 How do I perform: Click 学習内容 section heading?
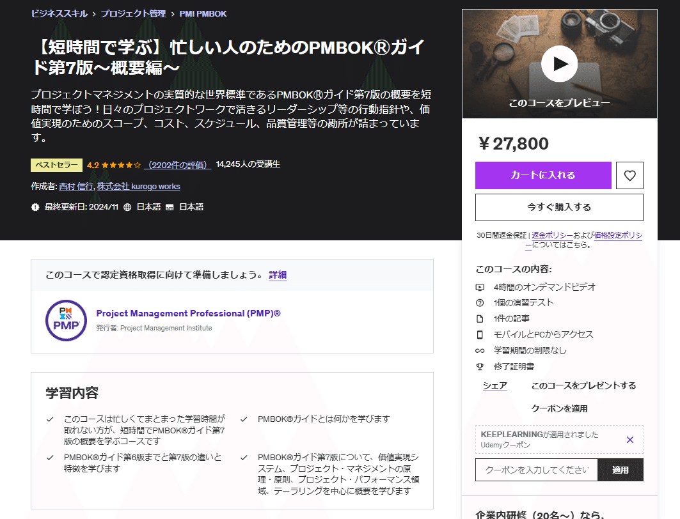[x=72, y=393]
